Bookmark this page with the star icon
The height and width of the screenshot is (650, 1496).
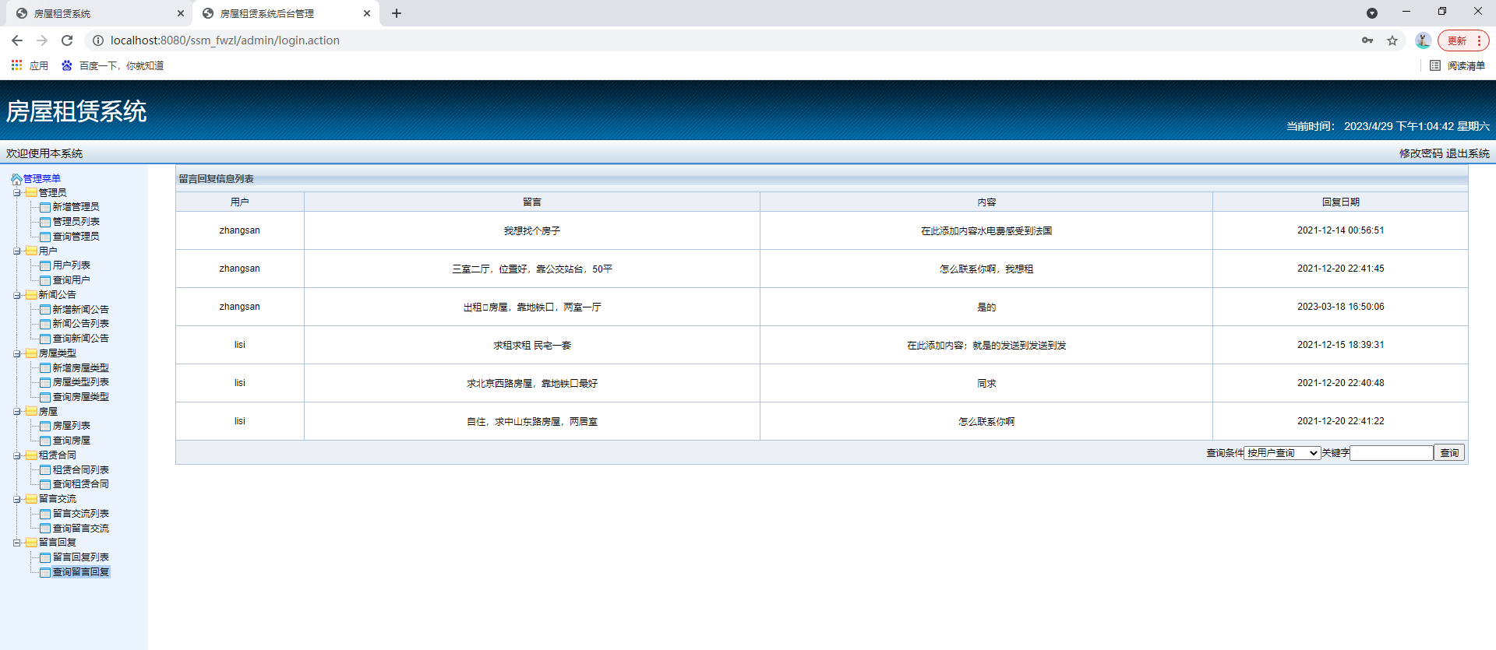[x=1392, y=40]
